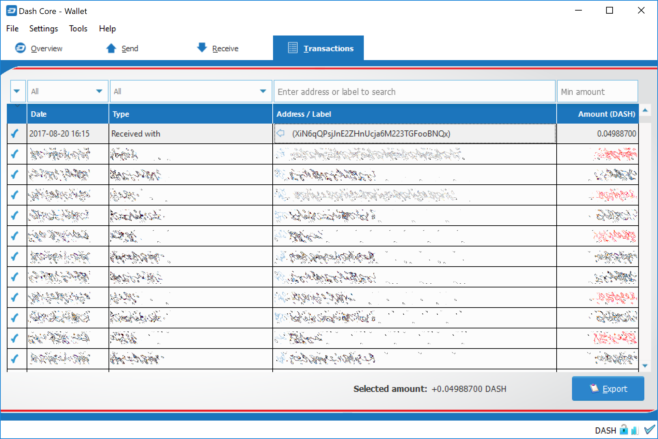Click the scrollbar down arrow
The height and width of the screenshot is (439, 658).
(x=645, y=365)
